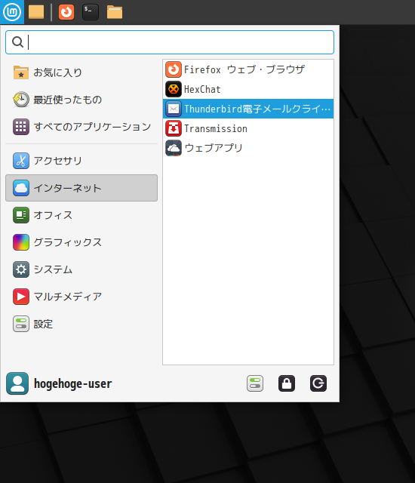Click the 設定 switches icon

coord(21,324)
